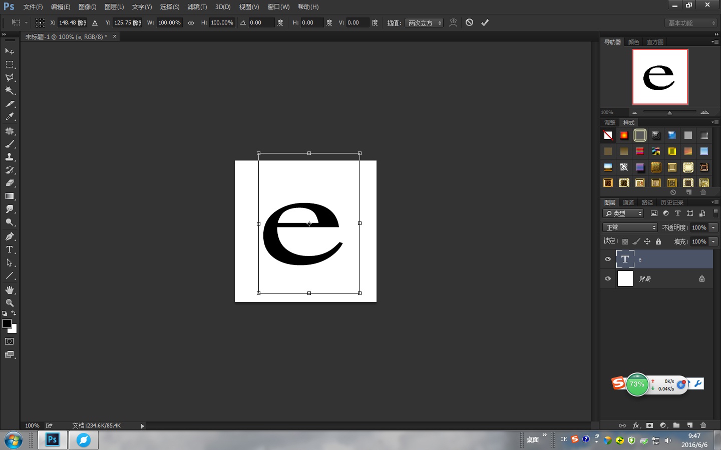Open the fill slider dropdown
This screenshot has width=721, height=450.
pyautogui.click(x=713, y=241)
